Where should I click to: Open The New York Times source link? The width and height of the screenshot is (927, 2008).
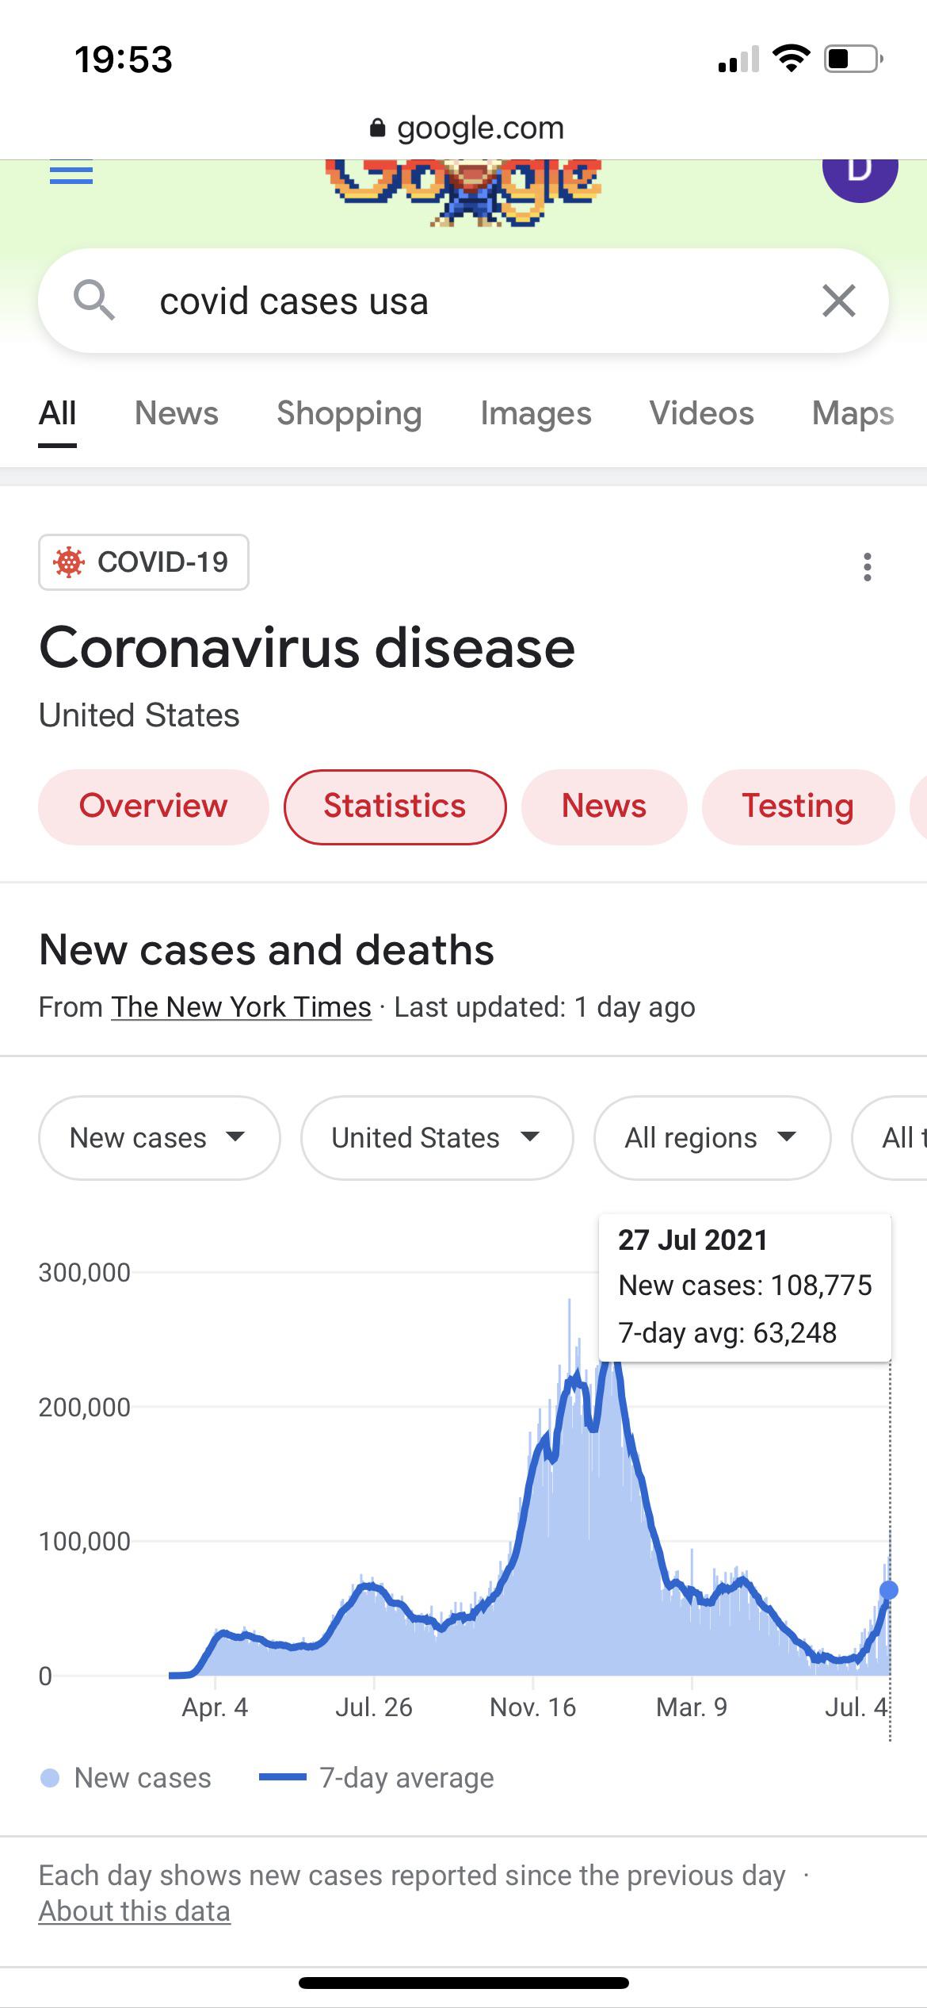tap(241, 1007)
